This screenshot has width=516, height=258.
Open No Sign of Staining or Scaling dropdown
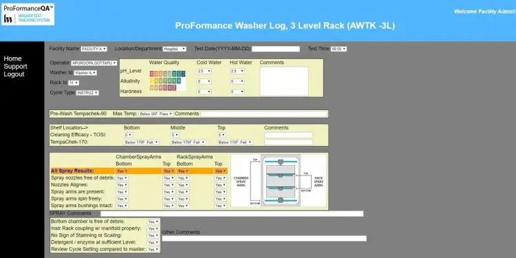pos(153,235)
